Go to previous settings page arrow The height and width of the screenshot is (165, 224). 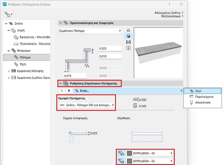(x=62, y=91)
